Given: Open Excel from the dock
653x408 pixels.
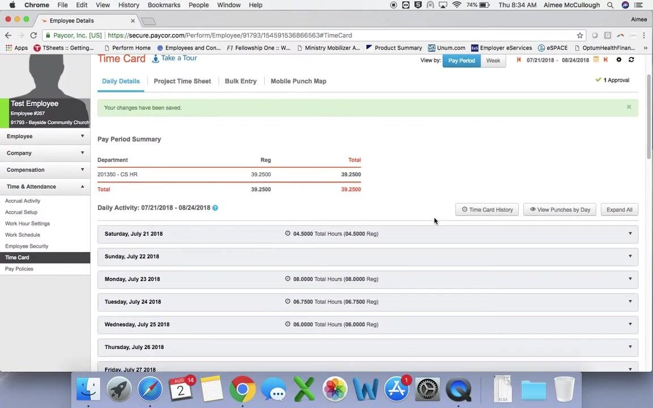Looking at the screenshot, I should 304,389.
